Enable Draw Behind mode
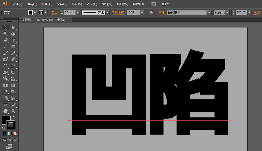This screenshot has height=151, width=262. pos(10,140)
